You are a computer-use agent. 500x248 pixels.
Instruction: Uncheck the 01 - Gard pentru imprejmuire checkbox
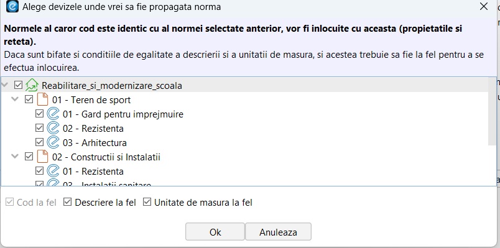coord(39,114)
